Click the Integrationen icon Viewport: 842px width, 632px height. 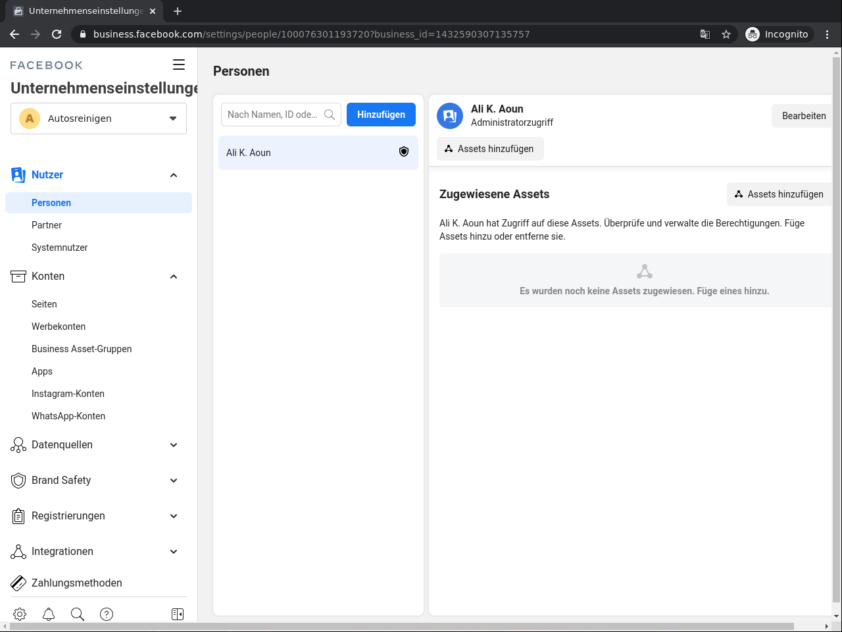pyautogui.click(x=18, y=552)
